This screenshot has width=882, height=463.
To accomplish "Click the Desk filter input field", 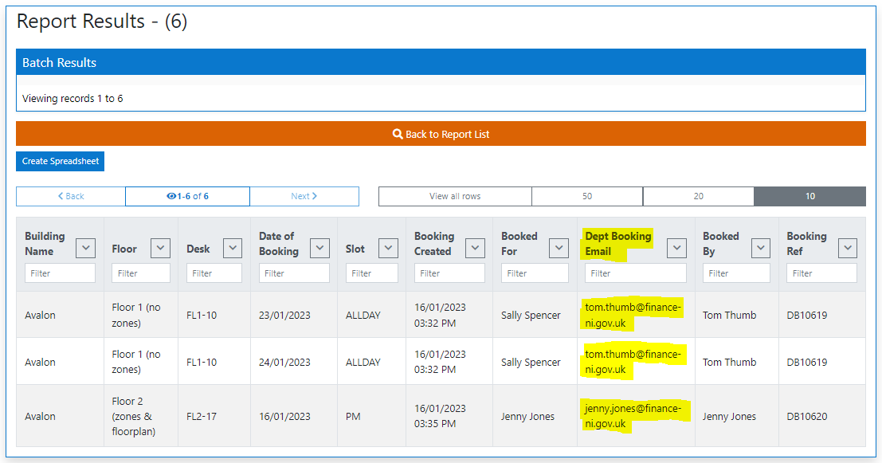I will point(214,273).
